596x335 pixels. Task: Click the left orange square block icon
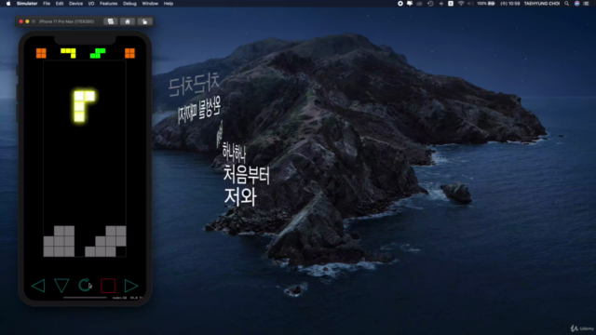(41, 53)
